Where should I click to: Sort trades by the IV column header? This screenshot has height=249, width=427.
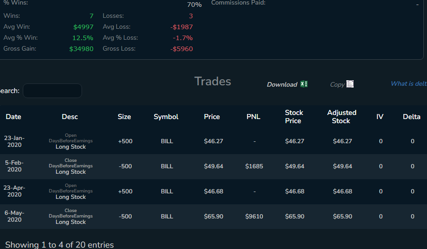point(380,117)
